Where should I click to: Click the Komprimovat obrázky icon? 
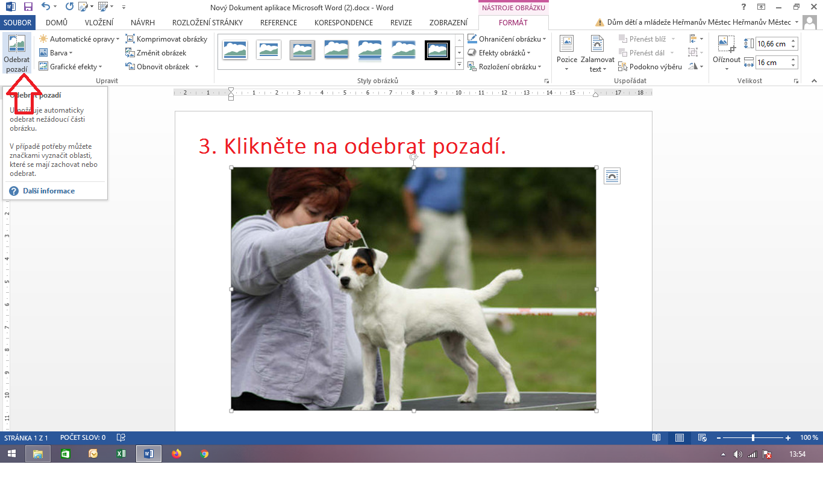pos(130,39)
